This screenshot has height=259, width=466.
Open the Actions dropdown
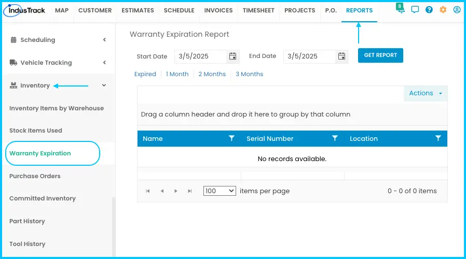(426, 93)
